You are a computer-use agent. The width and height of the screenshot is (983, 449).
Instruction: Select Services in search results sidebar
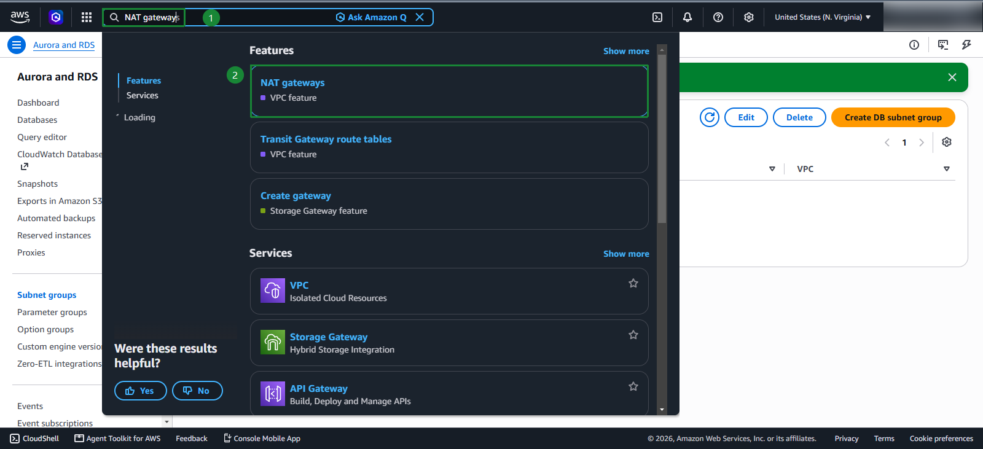point(143,95)
